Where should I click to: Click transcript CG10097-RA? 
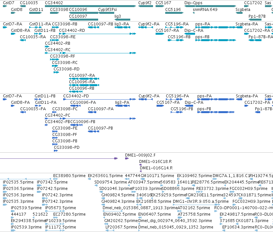(x=82, y=76)
